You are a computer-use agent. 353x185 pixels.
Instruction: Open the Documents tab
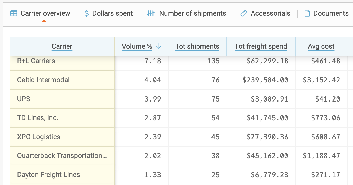331,13
